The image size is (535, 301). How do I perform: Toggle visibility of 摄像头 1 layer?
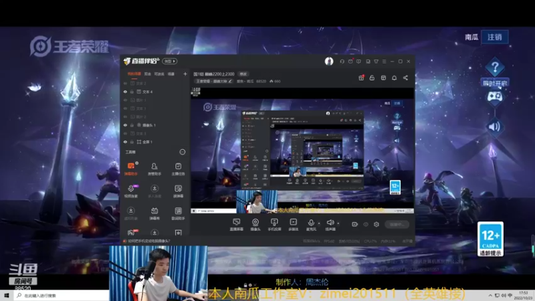pos(125,125)
